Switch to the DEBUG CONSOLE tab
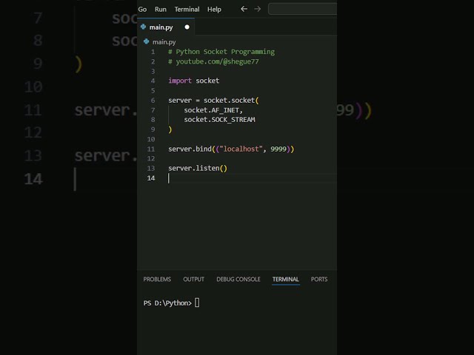Image resolution: width=474 pixels, height=355 pixels. [x=238, y=280]
